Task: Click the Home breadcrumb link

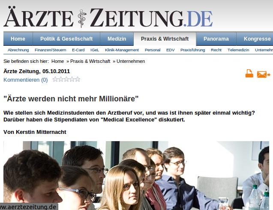Action: tap(57, 61)
